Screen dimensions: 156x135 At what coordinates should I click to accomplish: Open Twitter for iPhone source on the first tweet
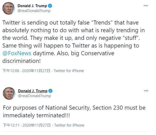(x=69, y=71)
